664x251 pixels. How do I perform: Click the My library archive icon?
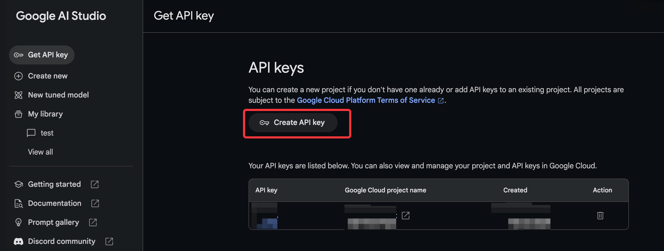point(18,114)
